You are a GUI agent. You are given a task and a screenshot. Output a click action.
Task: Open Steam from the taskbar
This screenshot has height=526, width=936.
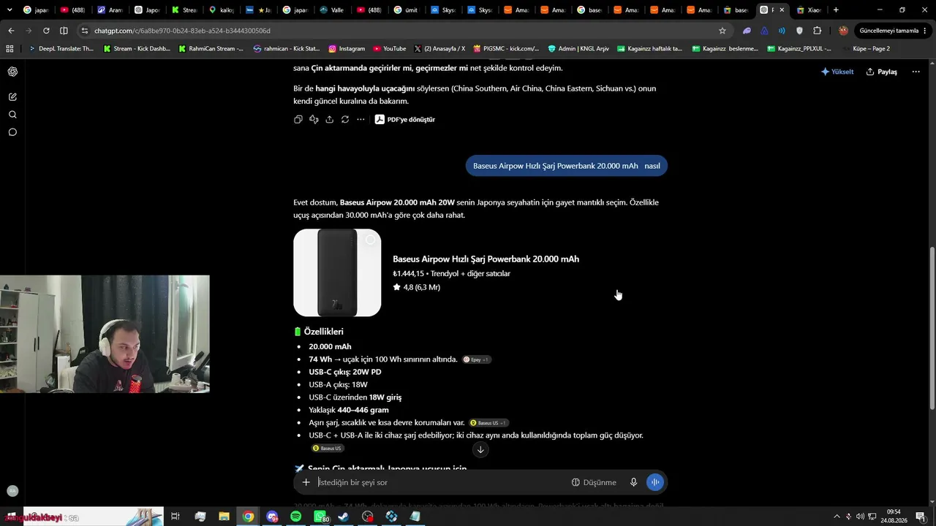click(x=343, y=517)
